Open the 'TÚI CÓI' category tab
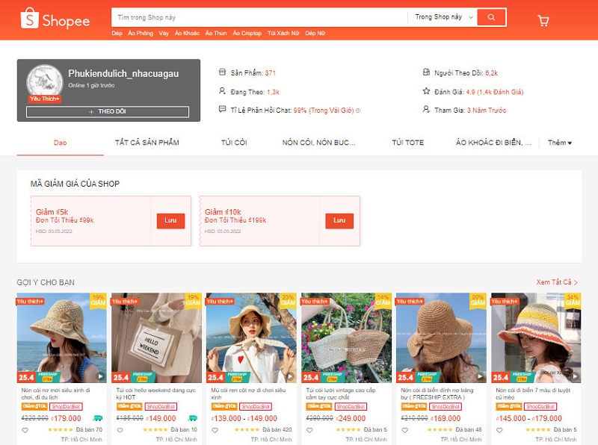The height and width of the screenshot is (445, 598). coord(234,143)
